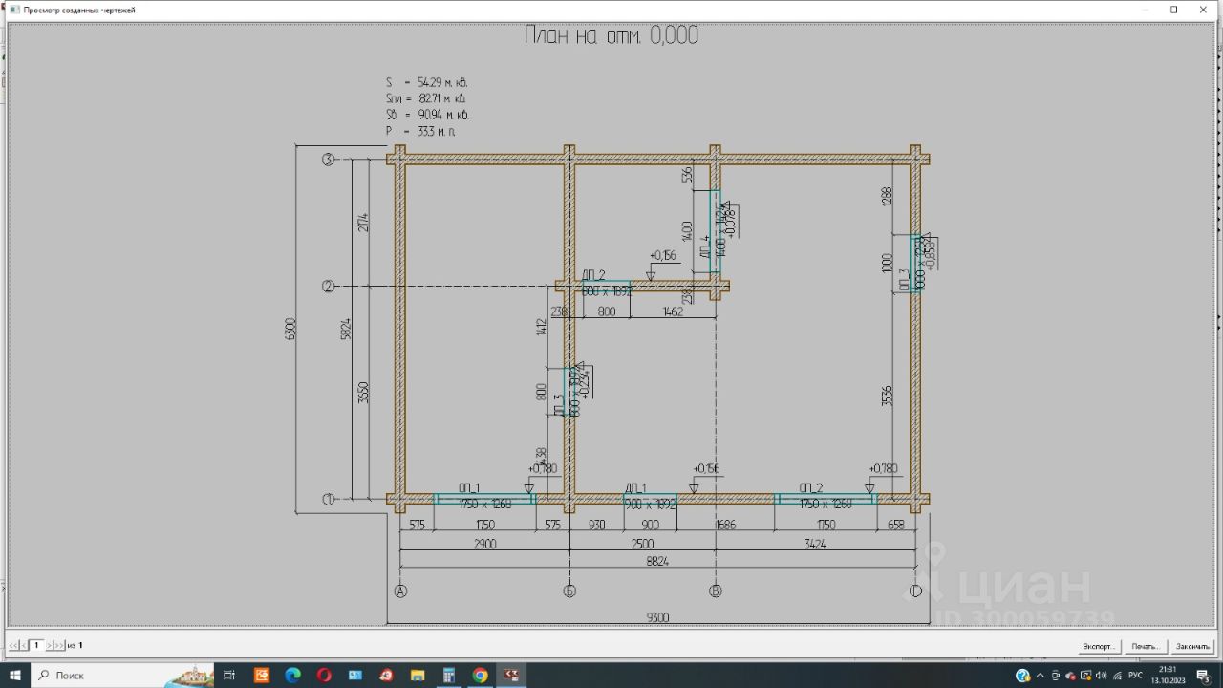This screenshot has width=1223, height=688.
Task: Switch the РУС input language
Action: tap(1135, 676)
